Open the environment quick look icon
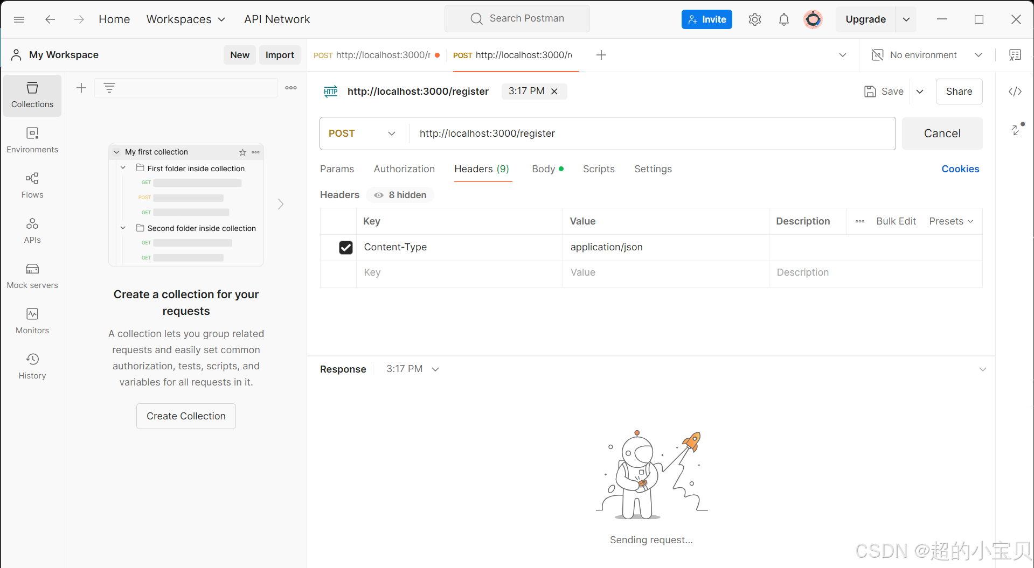The image size is (1034, 568). pos(1015,55)
